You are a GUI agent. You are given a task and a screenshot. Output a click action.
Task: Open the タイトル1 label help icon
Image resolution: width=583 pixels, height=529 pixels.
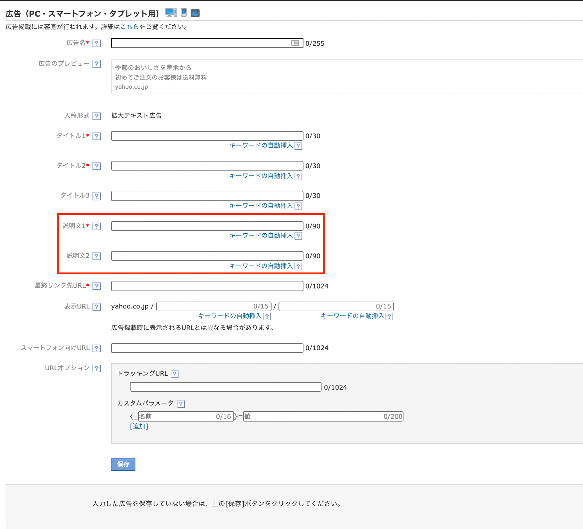tap(97, 136)
